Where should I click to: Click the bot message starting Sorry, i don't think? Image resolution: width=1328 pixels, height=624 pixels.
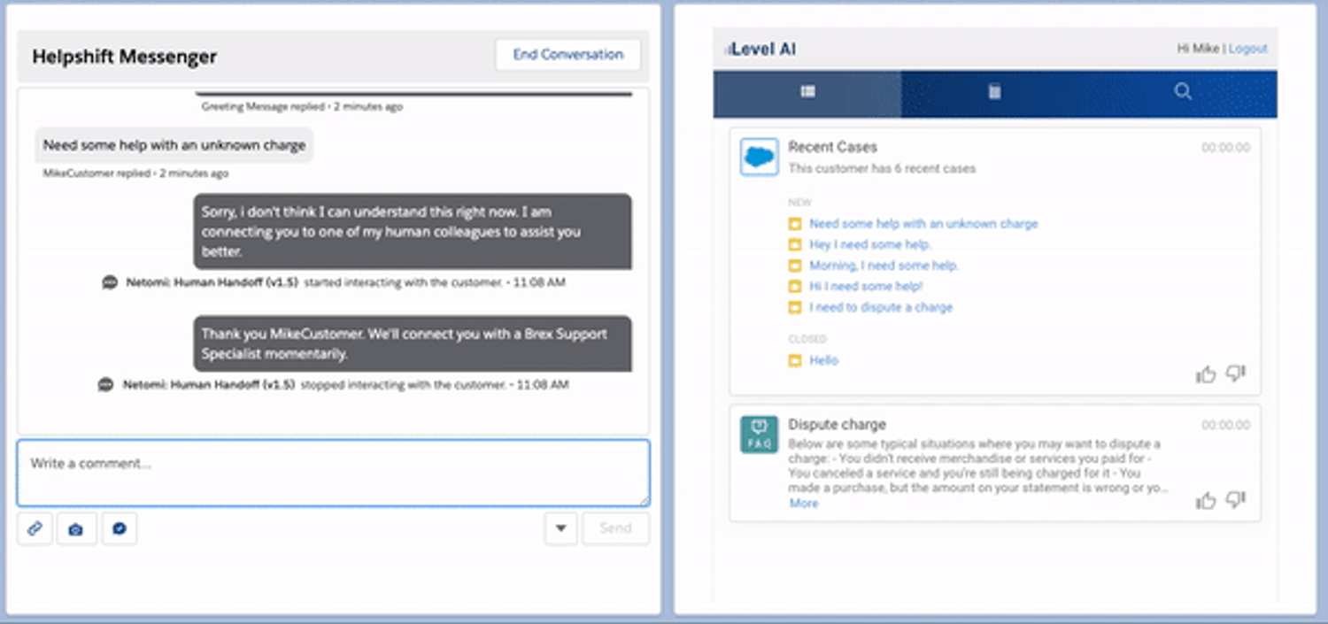pos(413,231)
